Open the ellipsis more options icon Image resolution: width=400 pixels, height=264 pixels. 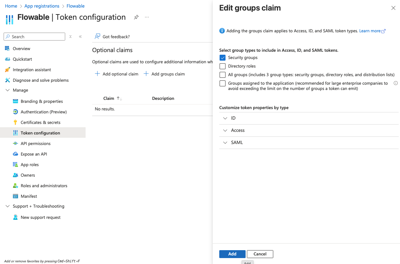147,17
